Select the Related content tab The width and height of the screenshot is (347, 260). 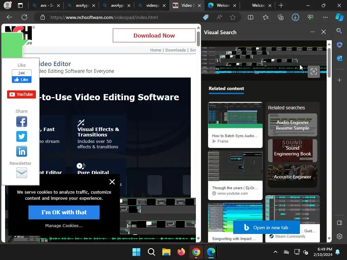point(226,88)
